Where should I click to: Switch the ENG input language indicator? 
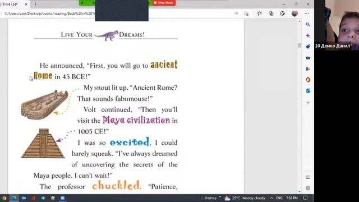point(279,198)
